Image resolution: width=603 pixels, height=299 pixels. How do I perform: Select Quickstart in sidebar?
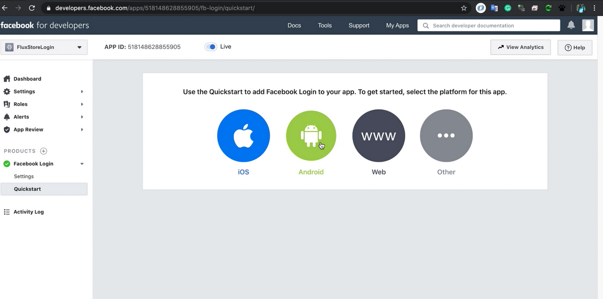tap(44, 189)
